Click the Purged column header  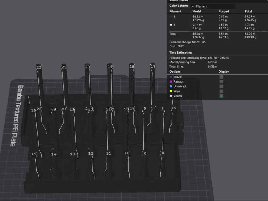tap(224, 12)
